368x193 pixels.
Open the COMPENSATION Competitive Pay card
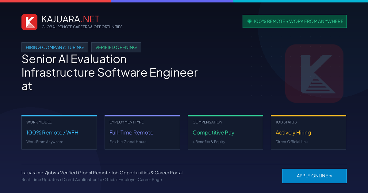pyautogui.click(x=225, y=132)
